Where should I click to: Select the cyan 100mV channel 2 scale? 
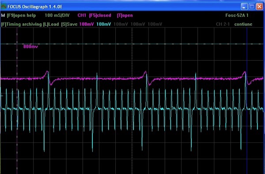tap(104, 24)
